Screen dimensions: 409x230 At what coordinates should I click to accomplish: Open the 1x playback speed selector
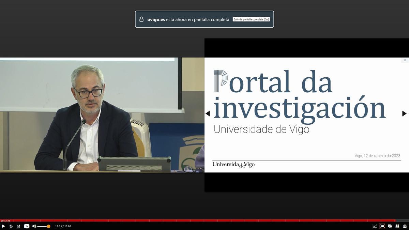coord(27,226)
